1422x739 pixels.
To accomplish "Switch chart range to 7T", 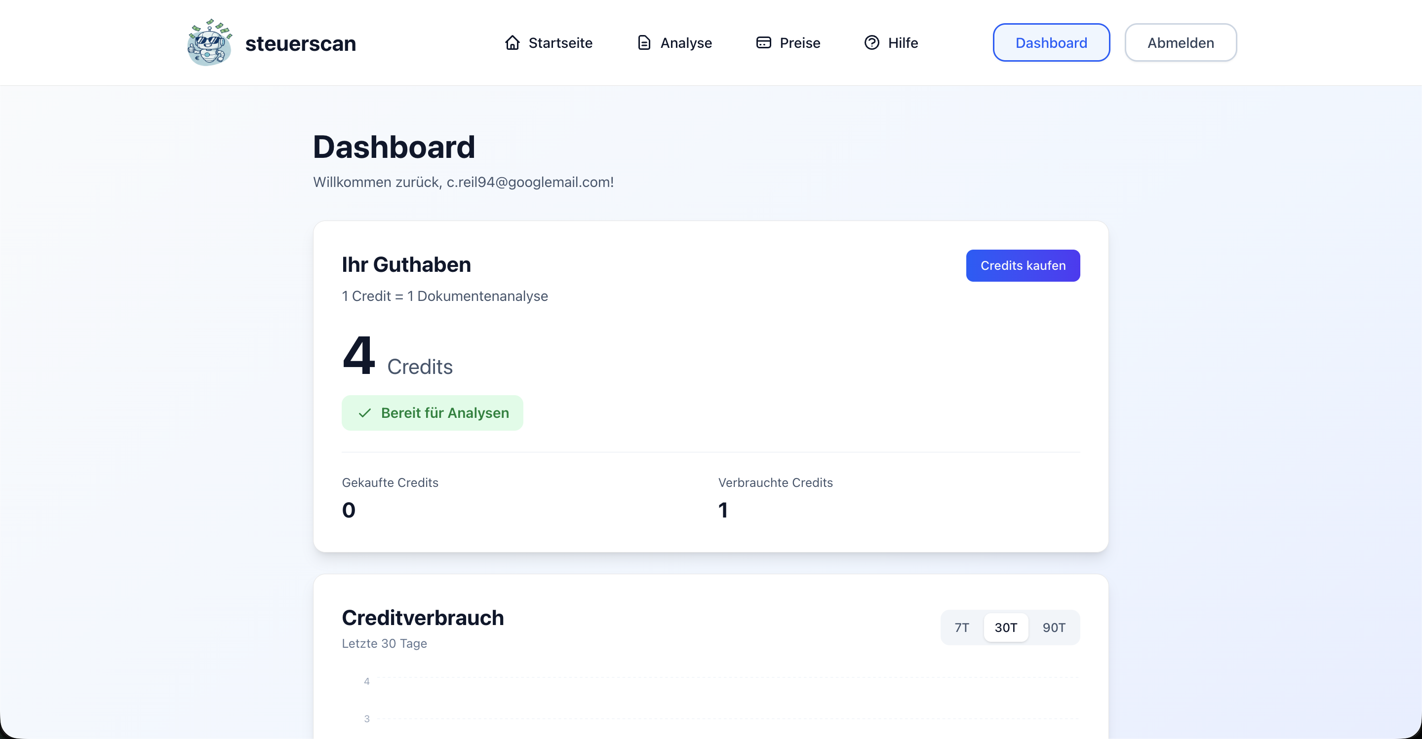I will (962, 628).
